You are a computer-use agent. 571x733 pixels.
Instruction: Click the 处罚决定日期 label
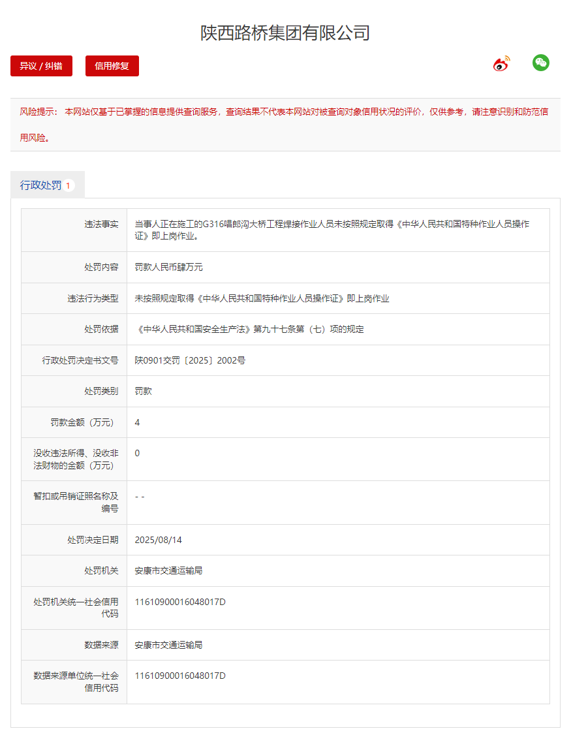[93, 540]
